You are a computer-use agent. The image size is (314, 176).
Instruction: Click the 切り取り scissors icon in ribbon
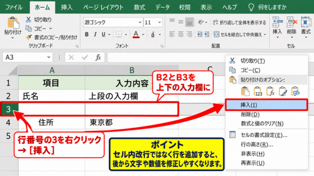28,20
